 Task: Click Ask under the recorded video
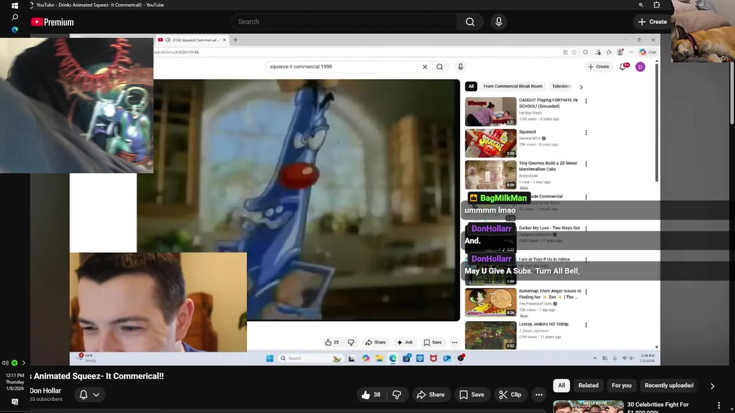pyautogui.click(x=404, y=342)
